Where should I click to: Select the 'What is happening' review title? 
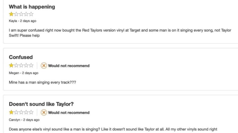[32, 7]
